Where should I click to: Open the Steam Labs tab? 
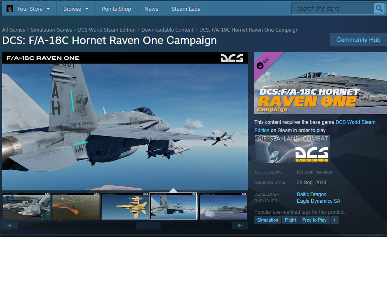(x=186, y=9)
